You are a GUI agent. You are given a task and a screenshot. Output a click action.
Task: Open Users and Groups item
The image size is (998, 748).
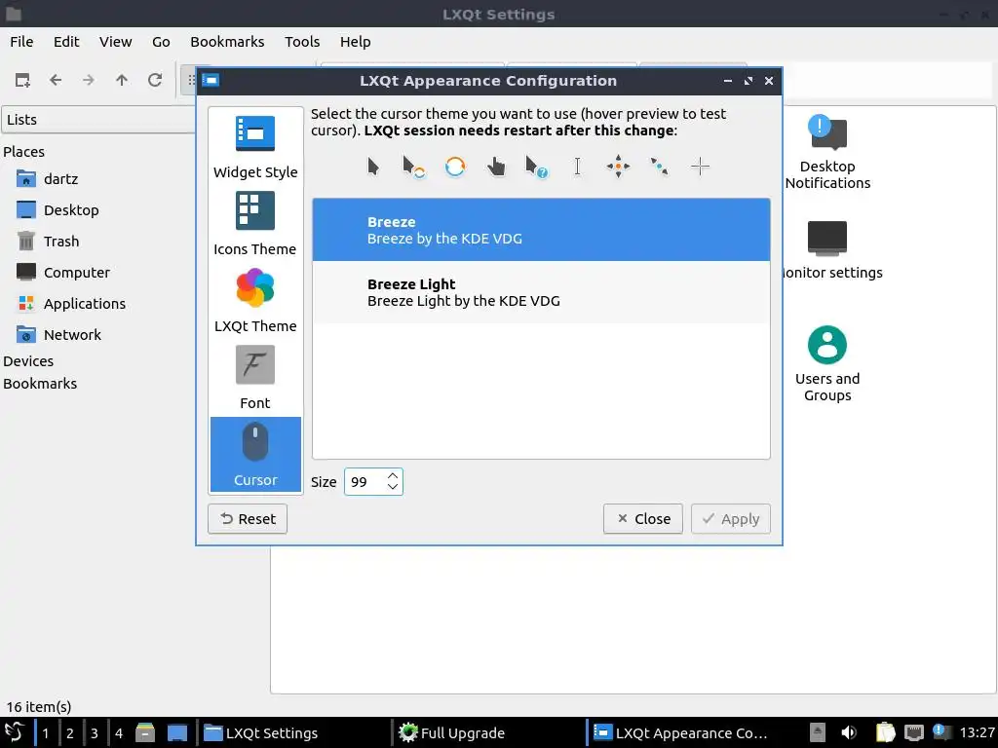pyautogui.click(x=827, y=364)
